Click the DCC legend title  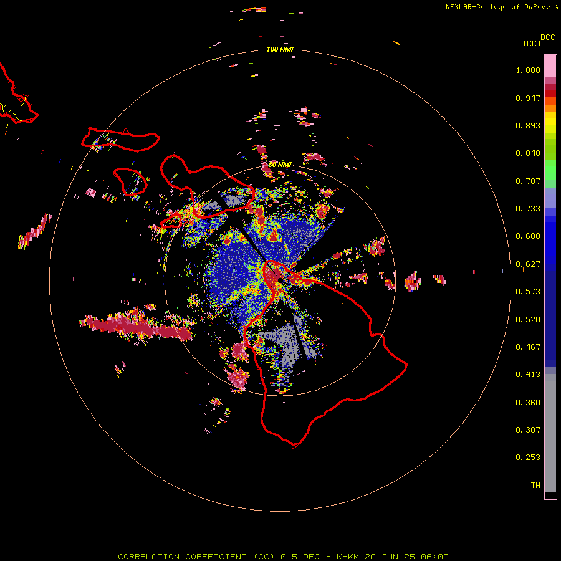click(547, 37)
